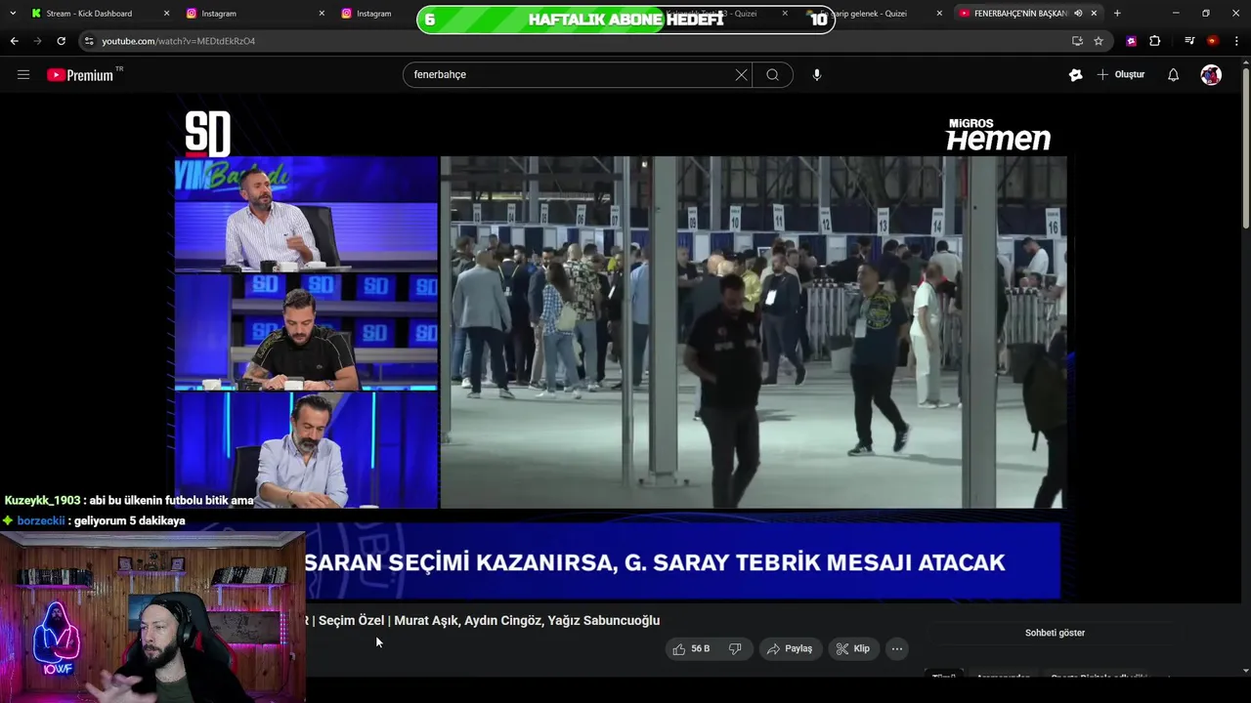
Task: Show live chat via Sohbeti göster
Action: coord(1055,633)
